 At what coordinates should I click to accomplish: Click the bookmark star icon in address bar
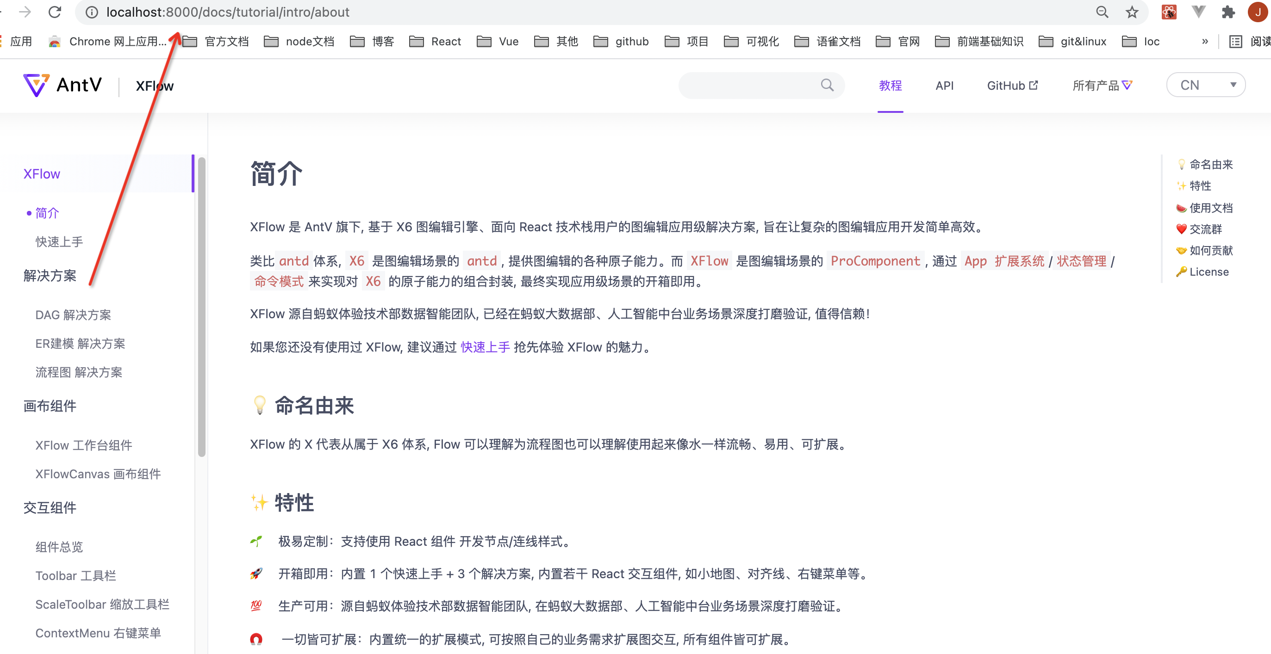[1132, 12]
